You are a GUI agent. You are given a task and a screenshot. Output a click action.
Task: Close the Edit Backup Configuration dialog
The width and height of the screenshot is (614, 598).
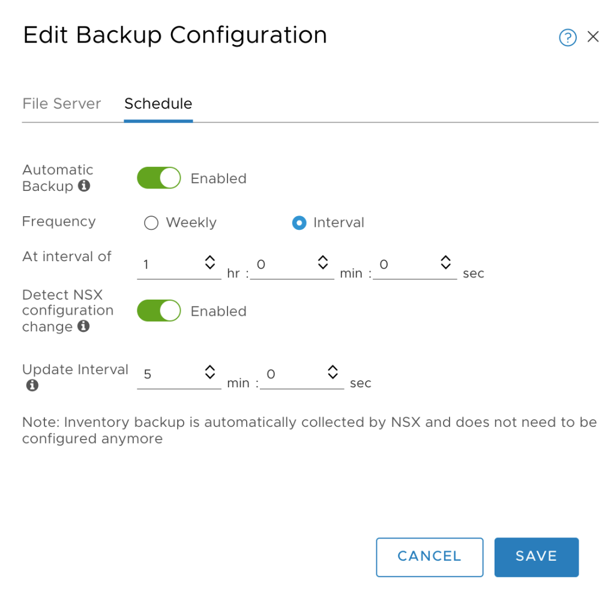coord(593,37)
